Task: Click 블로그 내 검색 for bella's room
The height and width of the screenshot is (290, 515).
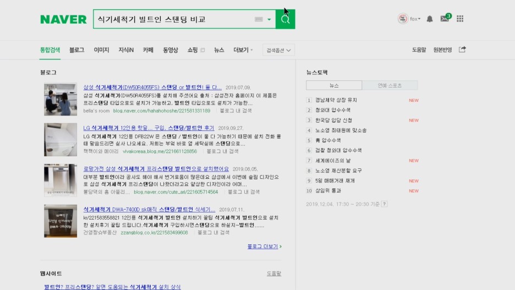Action: coord(235,111)
